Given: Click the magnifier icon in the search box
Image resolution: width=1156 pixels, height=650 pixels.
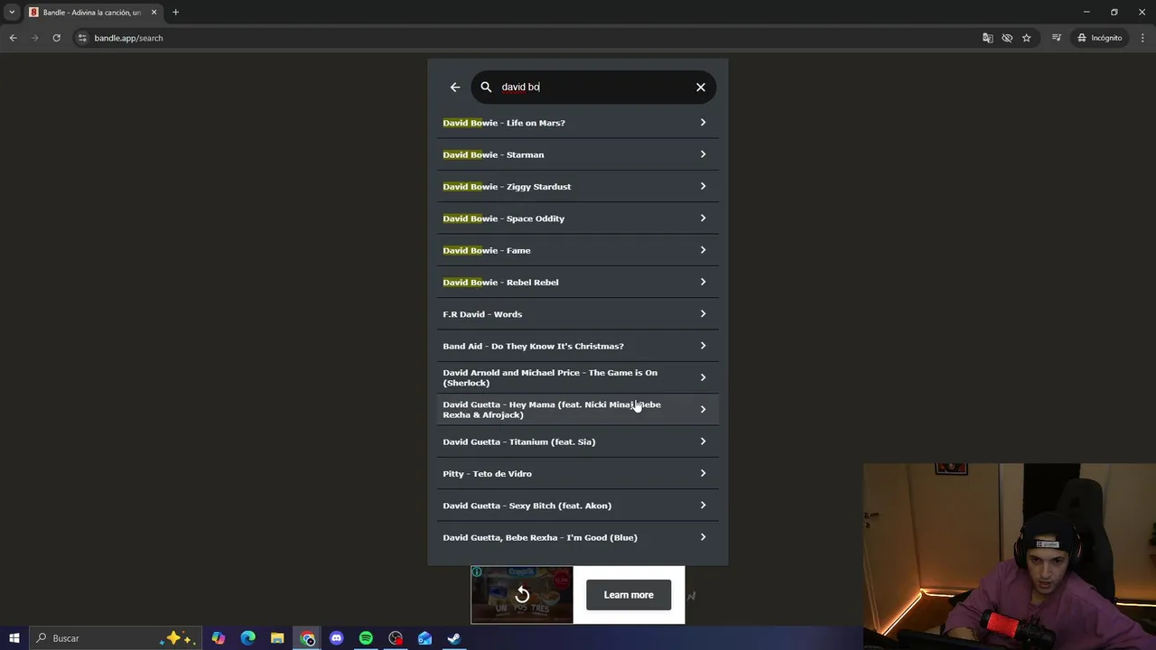Looking at the screenshot, I should point(486,88).
